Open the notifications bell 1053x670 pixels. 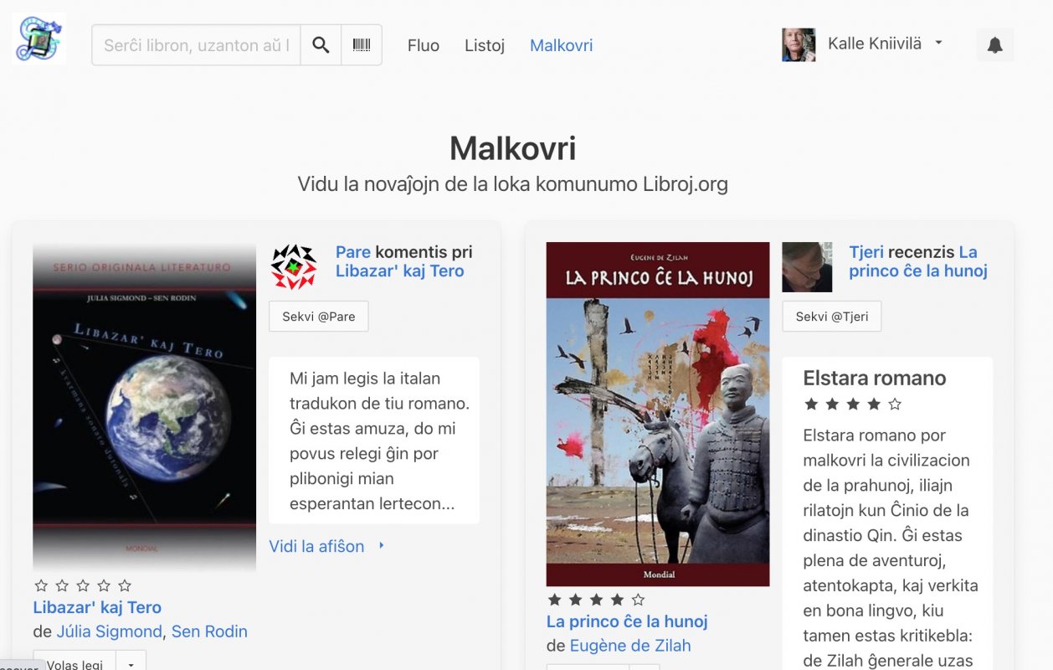[x=995, y=45]
